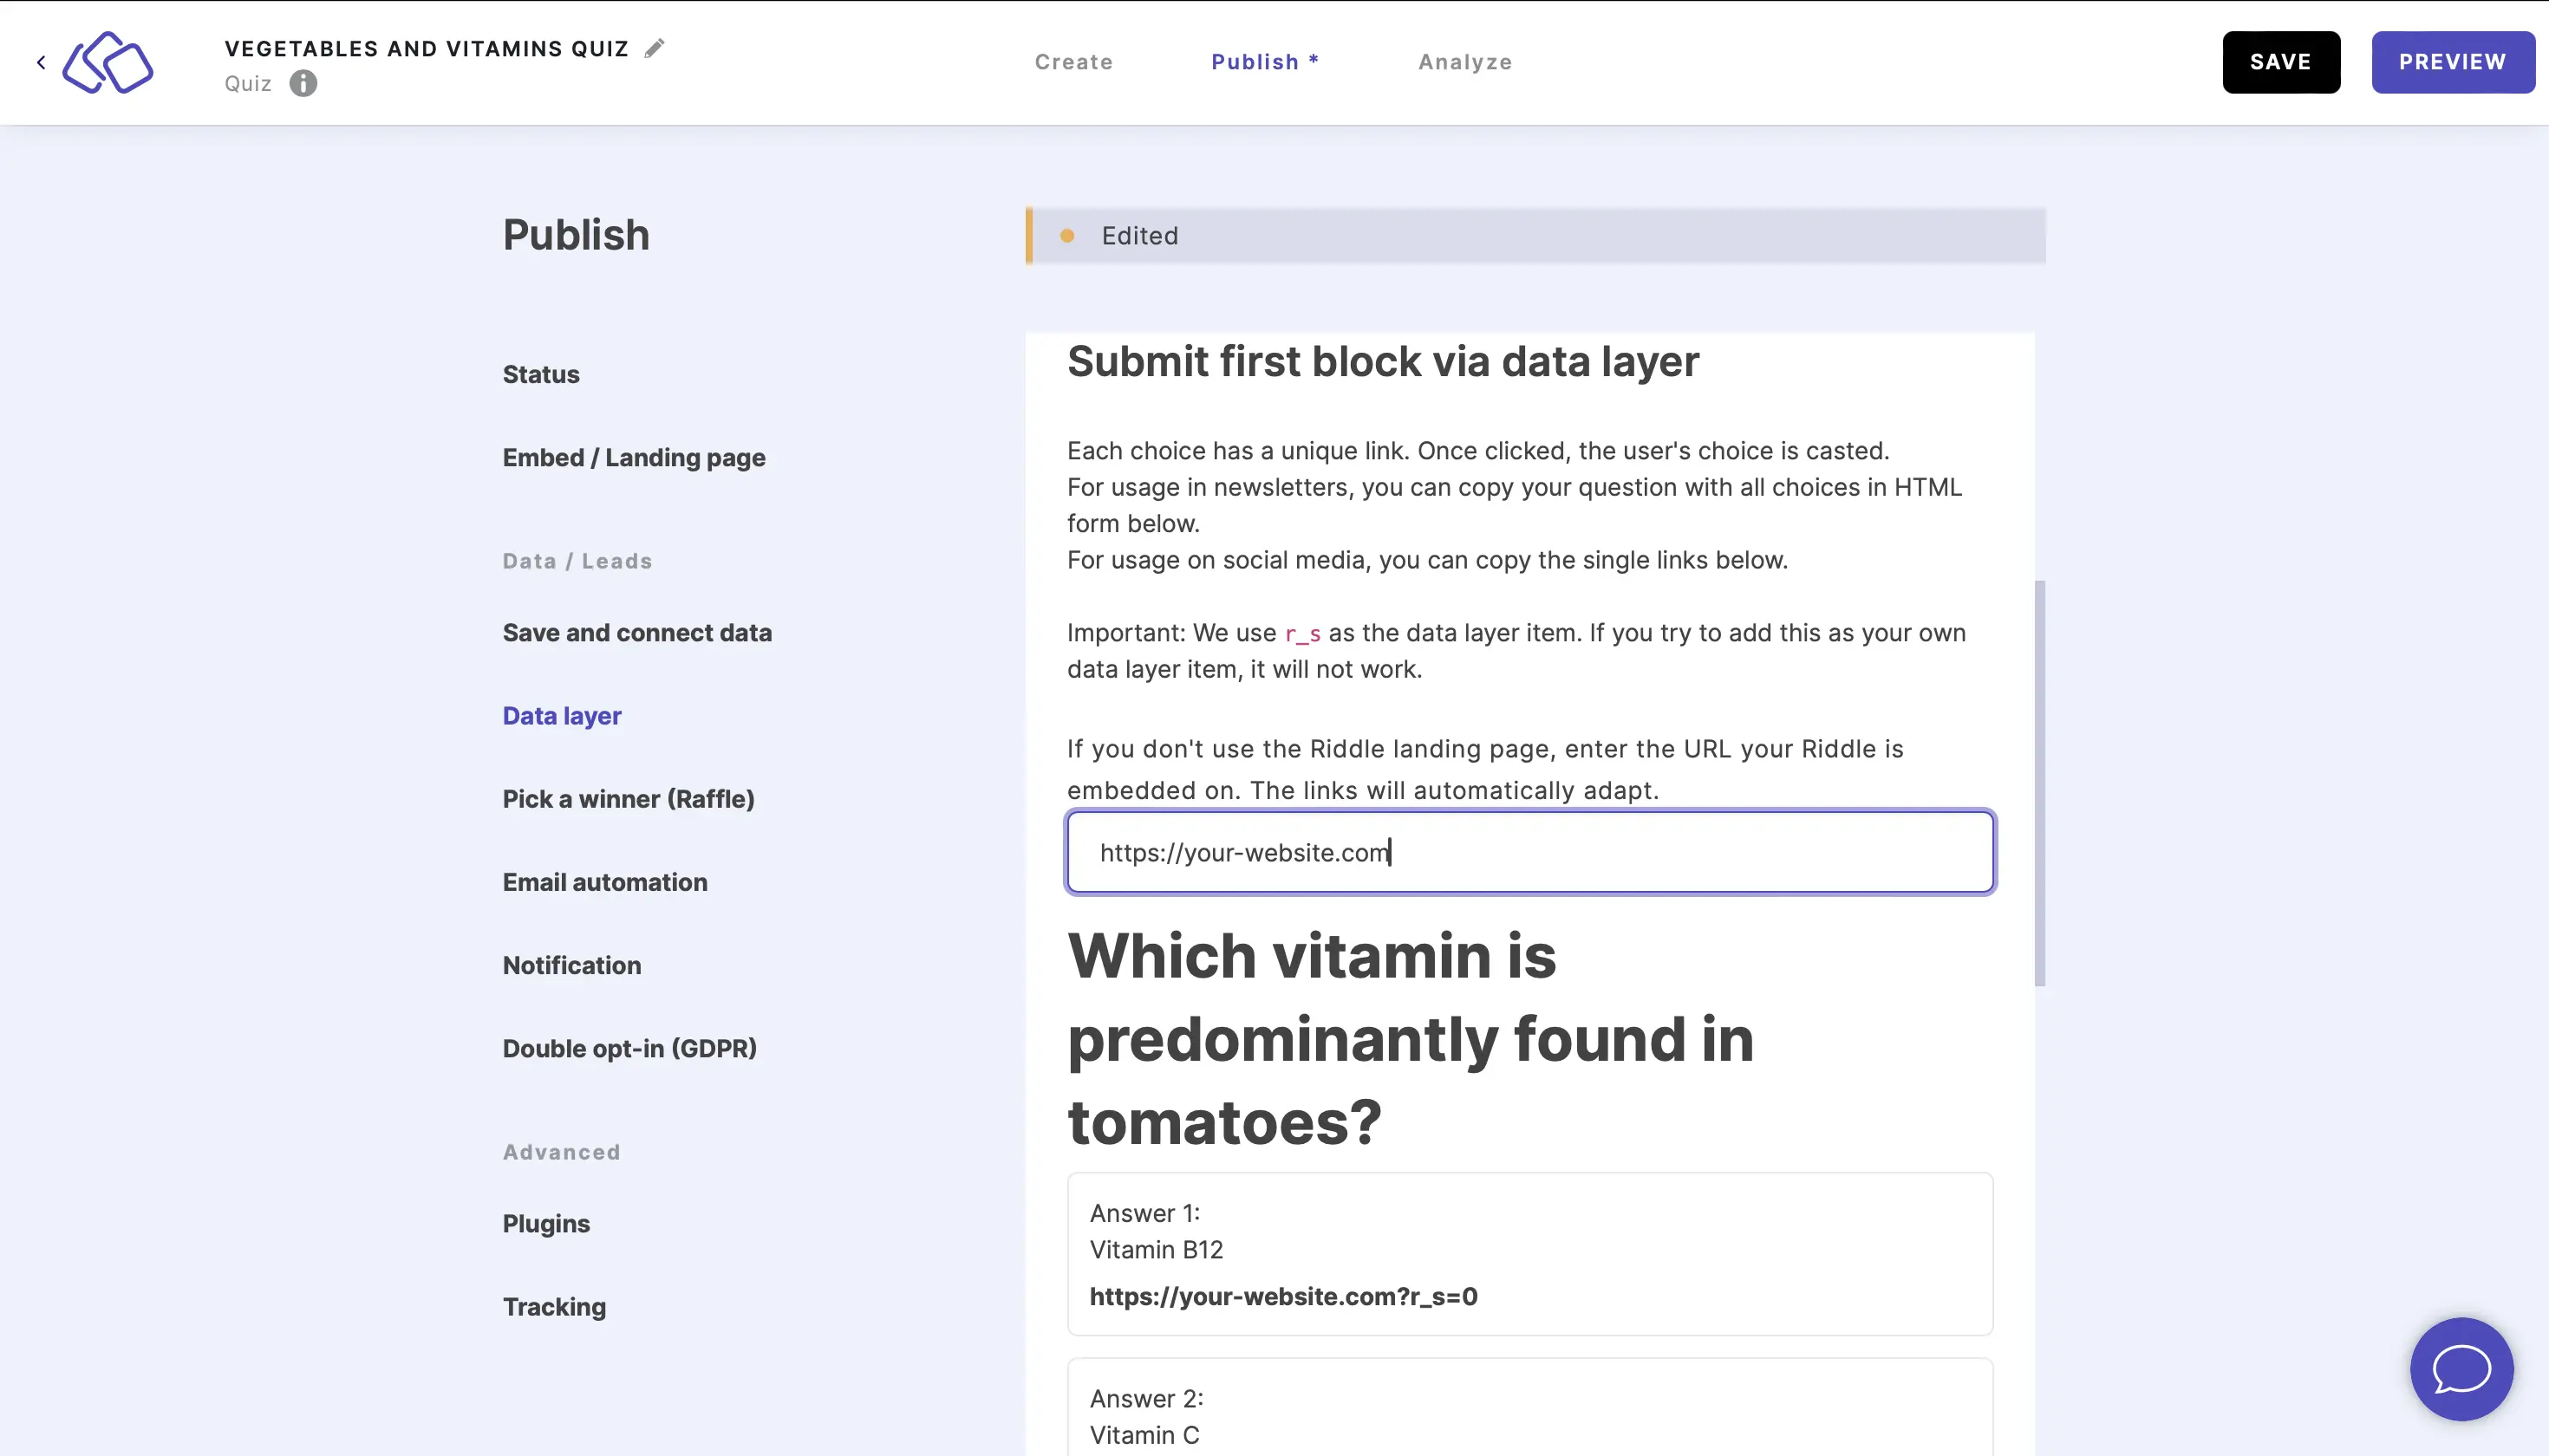The image size is (2549, 1456).
Task: Click the chat bubble support icon
Action: tap(2463, 1370)
